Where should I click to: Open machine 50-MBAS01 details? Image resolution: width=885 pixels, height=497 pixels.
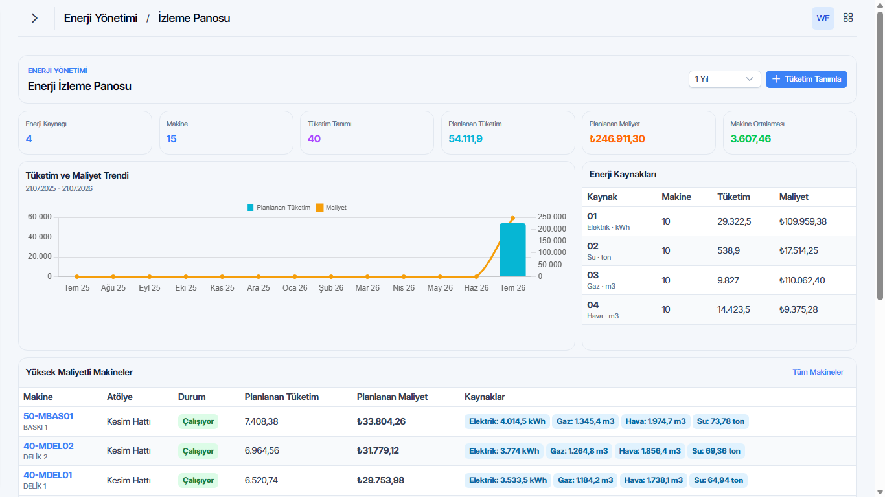48,416
